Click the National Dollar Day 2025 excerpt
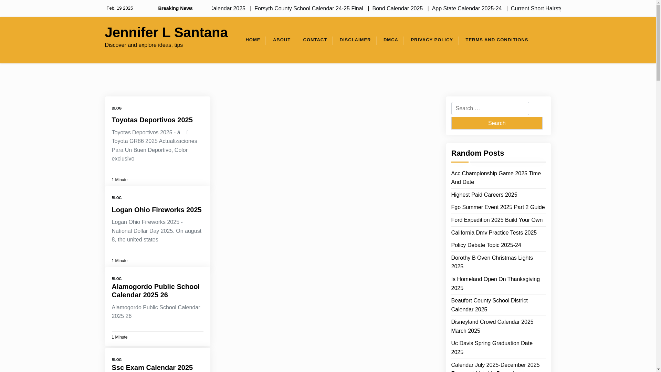This screenshot has height=372, width=661. (x=156, y=231)
